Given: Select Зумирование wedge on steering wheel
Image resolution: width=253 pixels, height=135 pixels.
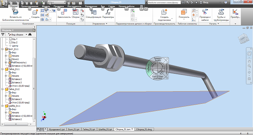Looking at the screenshot, I should 158,59.
